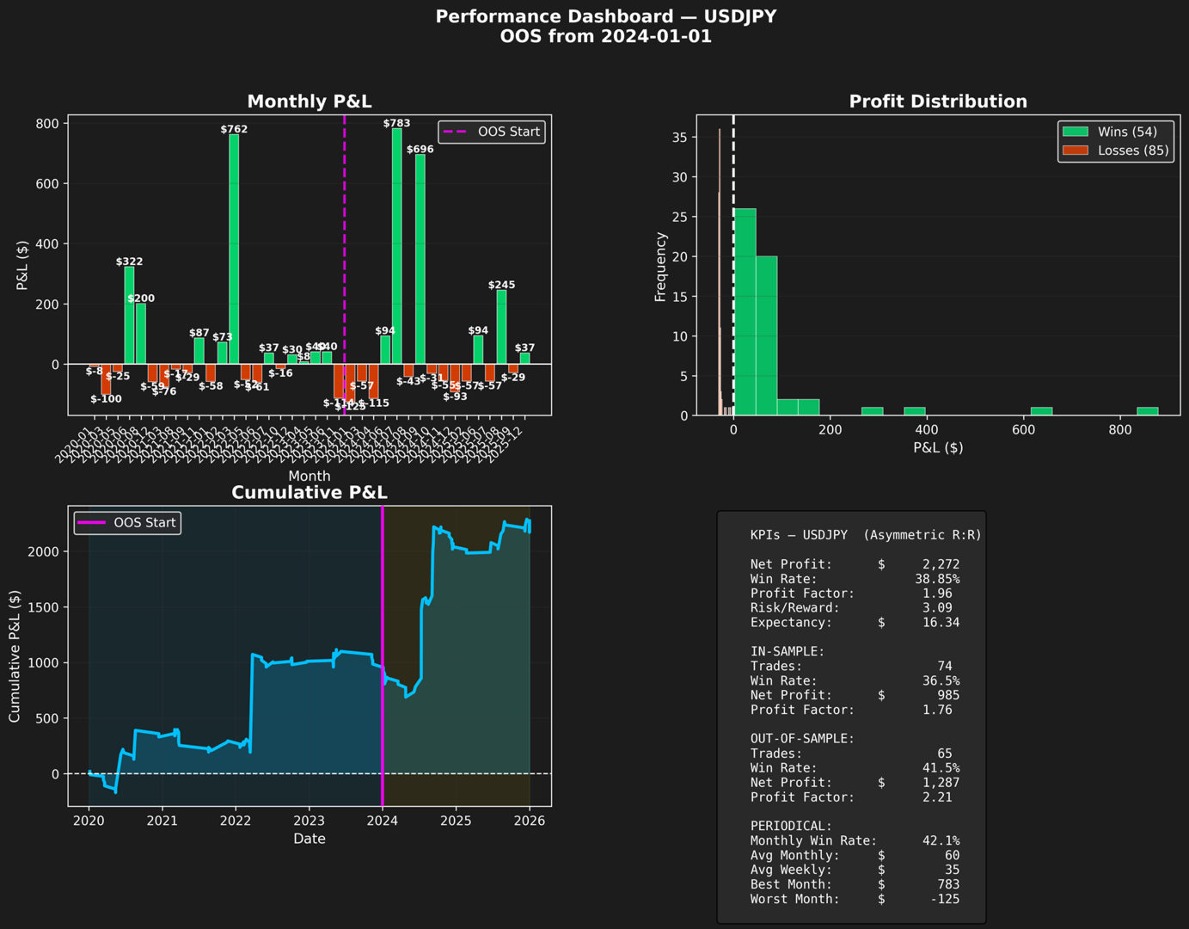1189x929 pixels.
Task: Click the Wins (54) green legend swatch
Action: click(1076, 132)
